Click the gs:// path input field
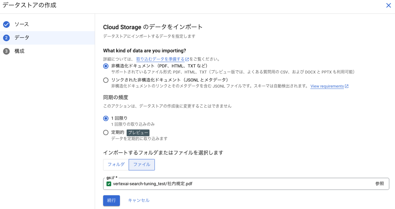Viewport: 395px width, 209px height. [x=246, y=184]
